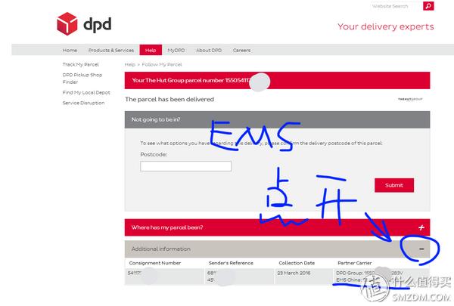Screen dimensions: 454x306
Task: Open the MyDPD menu item
Action: (x=176, y=50)
